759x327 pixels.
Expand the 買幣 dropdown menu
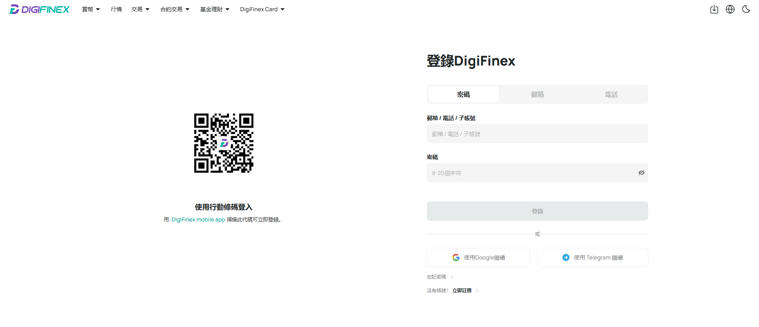91,9
